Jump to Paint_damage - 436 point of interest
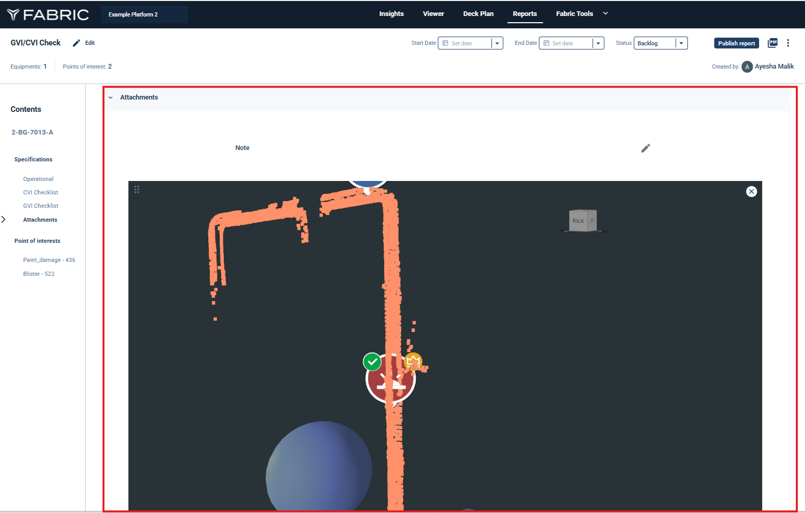 click(49, 260)
